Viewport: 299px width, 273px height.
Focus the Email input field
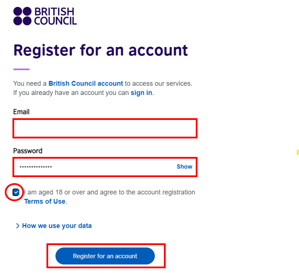coord(105,128)
